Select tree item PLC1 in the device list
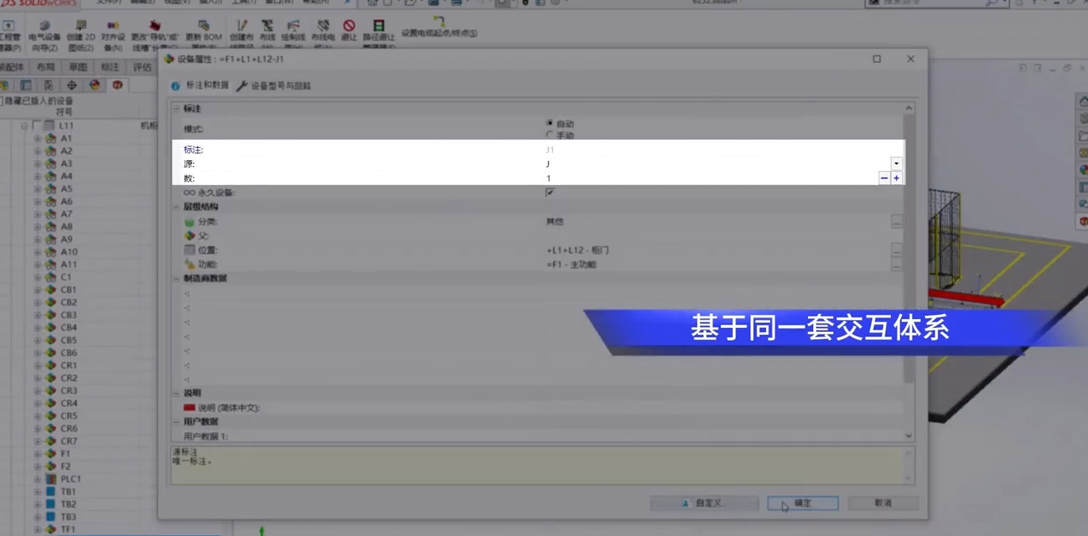Screen dimensions: 1088x536 [x=69, y=478]
